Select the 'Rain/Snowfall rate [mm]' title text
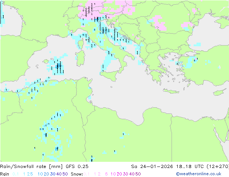The width and height of the screenshot is (229, 177). pyautogui.click(x=31, y=167)
